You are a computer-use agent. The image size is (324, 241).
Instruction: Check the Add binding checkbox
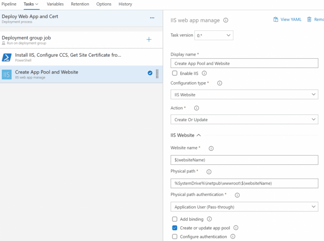[x=175, y=219]
